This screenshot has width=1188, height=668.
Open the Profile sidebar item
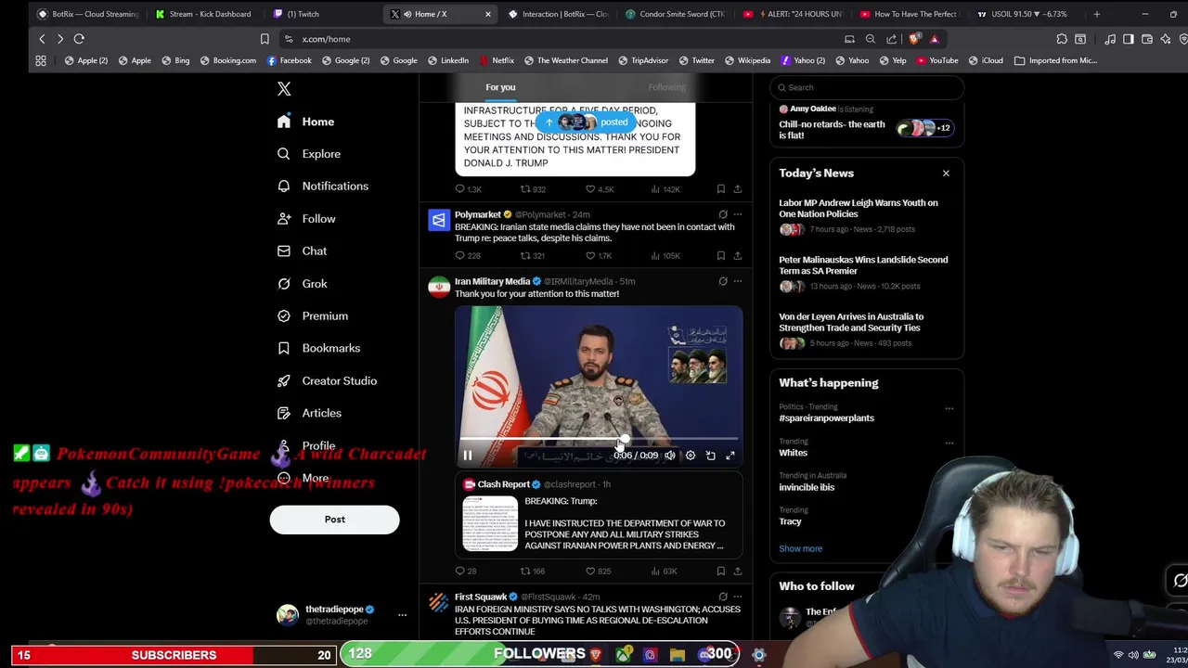point(305,445)
